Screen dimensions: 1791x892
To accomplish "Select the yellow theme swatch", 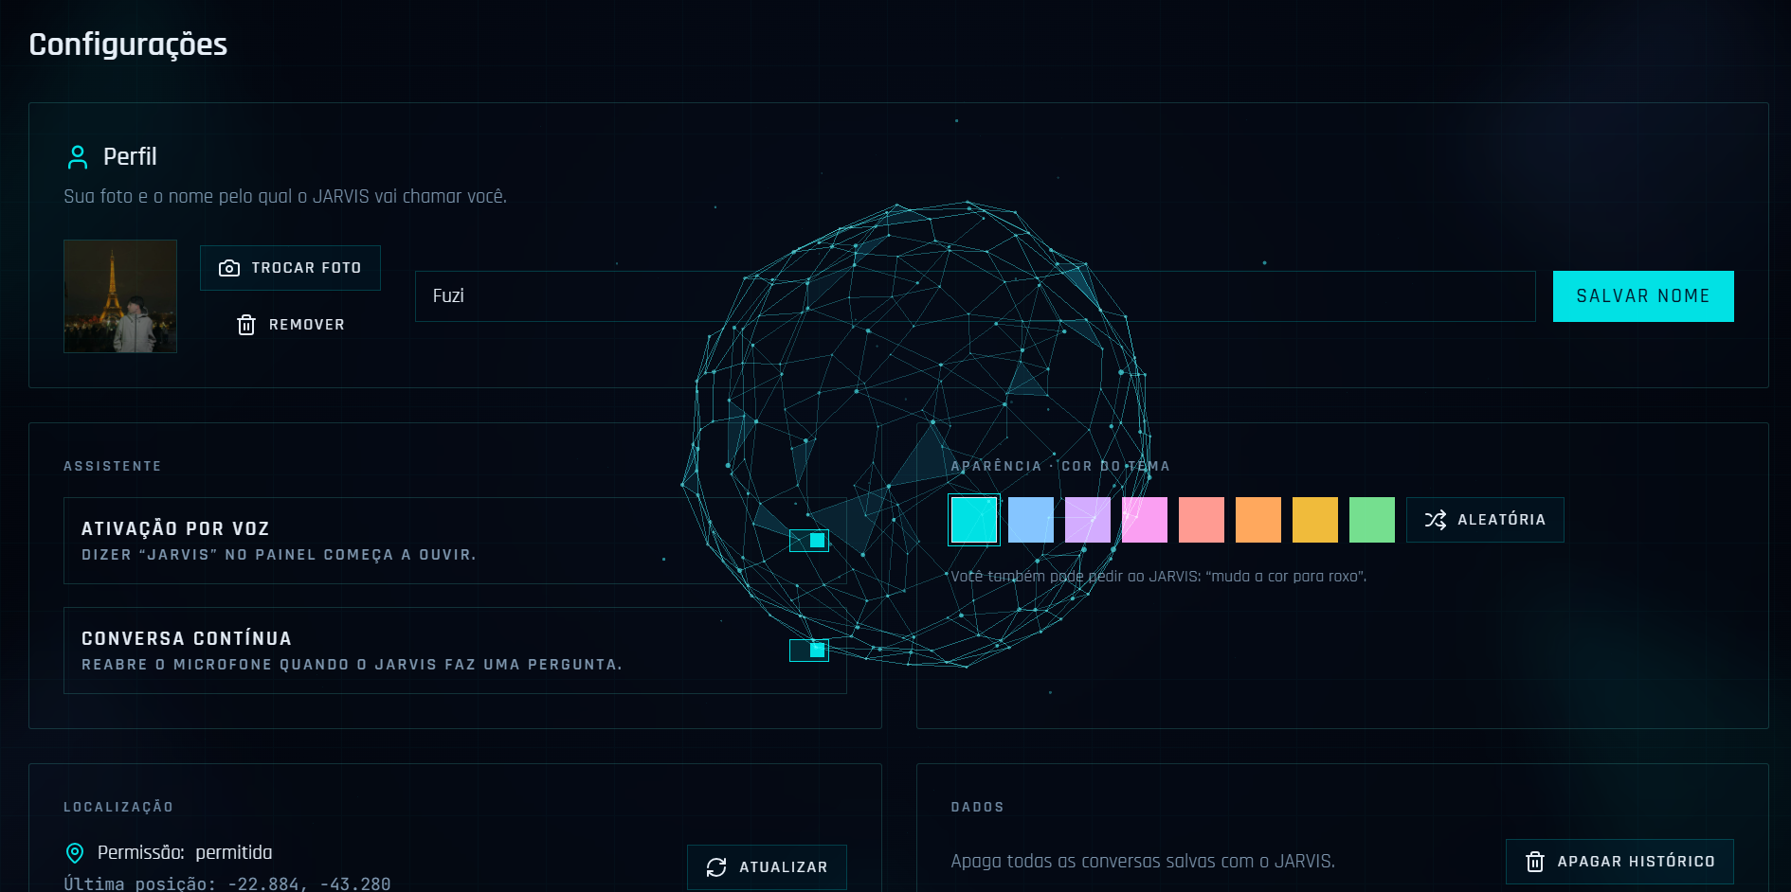I will (x=1315, y=520).
